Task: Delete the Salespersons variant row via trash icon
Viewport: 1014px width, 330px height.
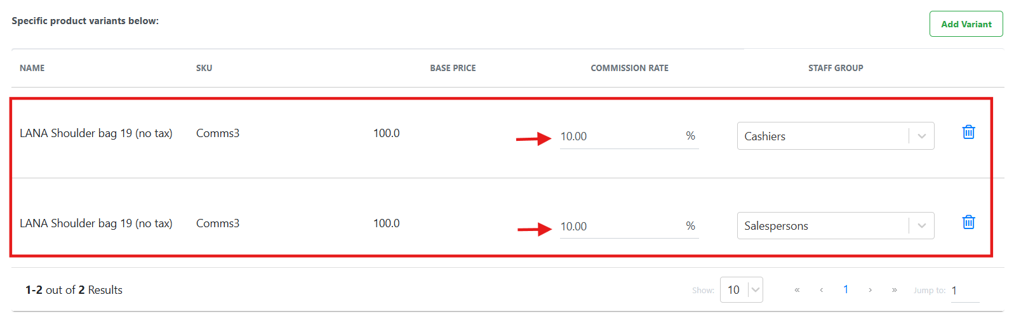Action: tap(968, 222)
